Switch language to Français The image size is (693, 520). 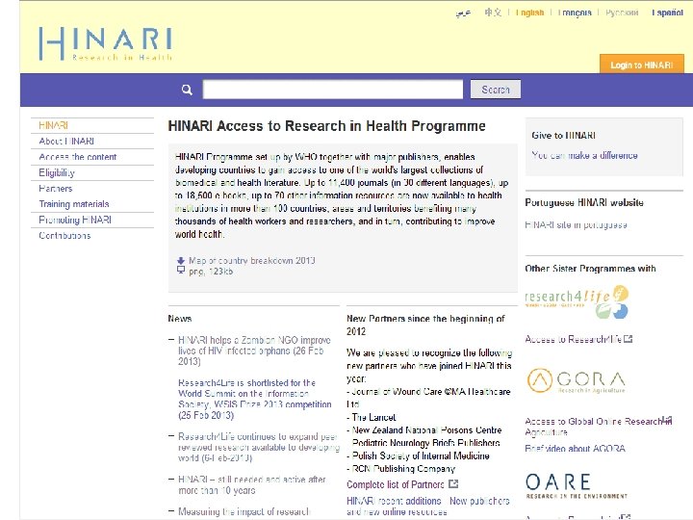tap(575, 13)
